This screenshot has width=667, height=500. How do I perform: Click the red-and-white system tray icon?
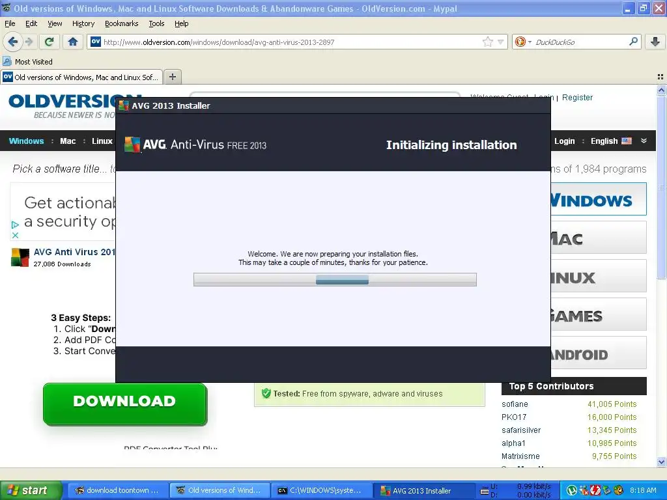tap(595, 490)
